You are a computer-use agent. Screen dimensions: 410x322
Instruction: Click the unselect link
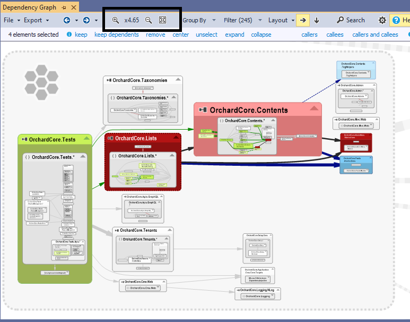coord(206,35)
